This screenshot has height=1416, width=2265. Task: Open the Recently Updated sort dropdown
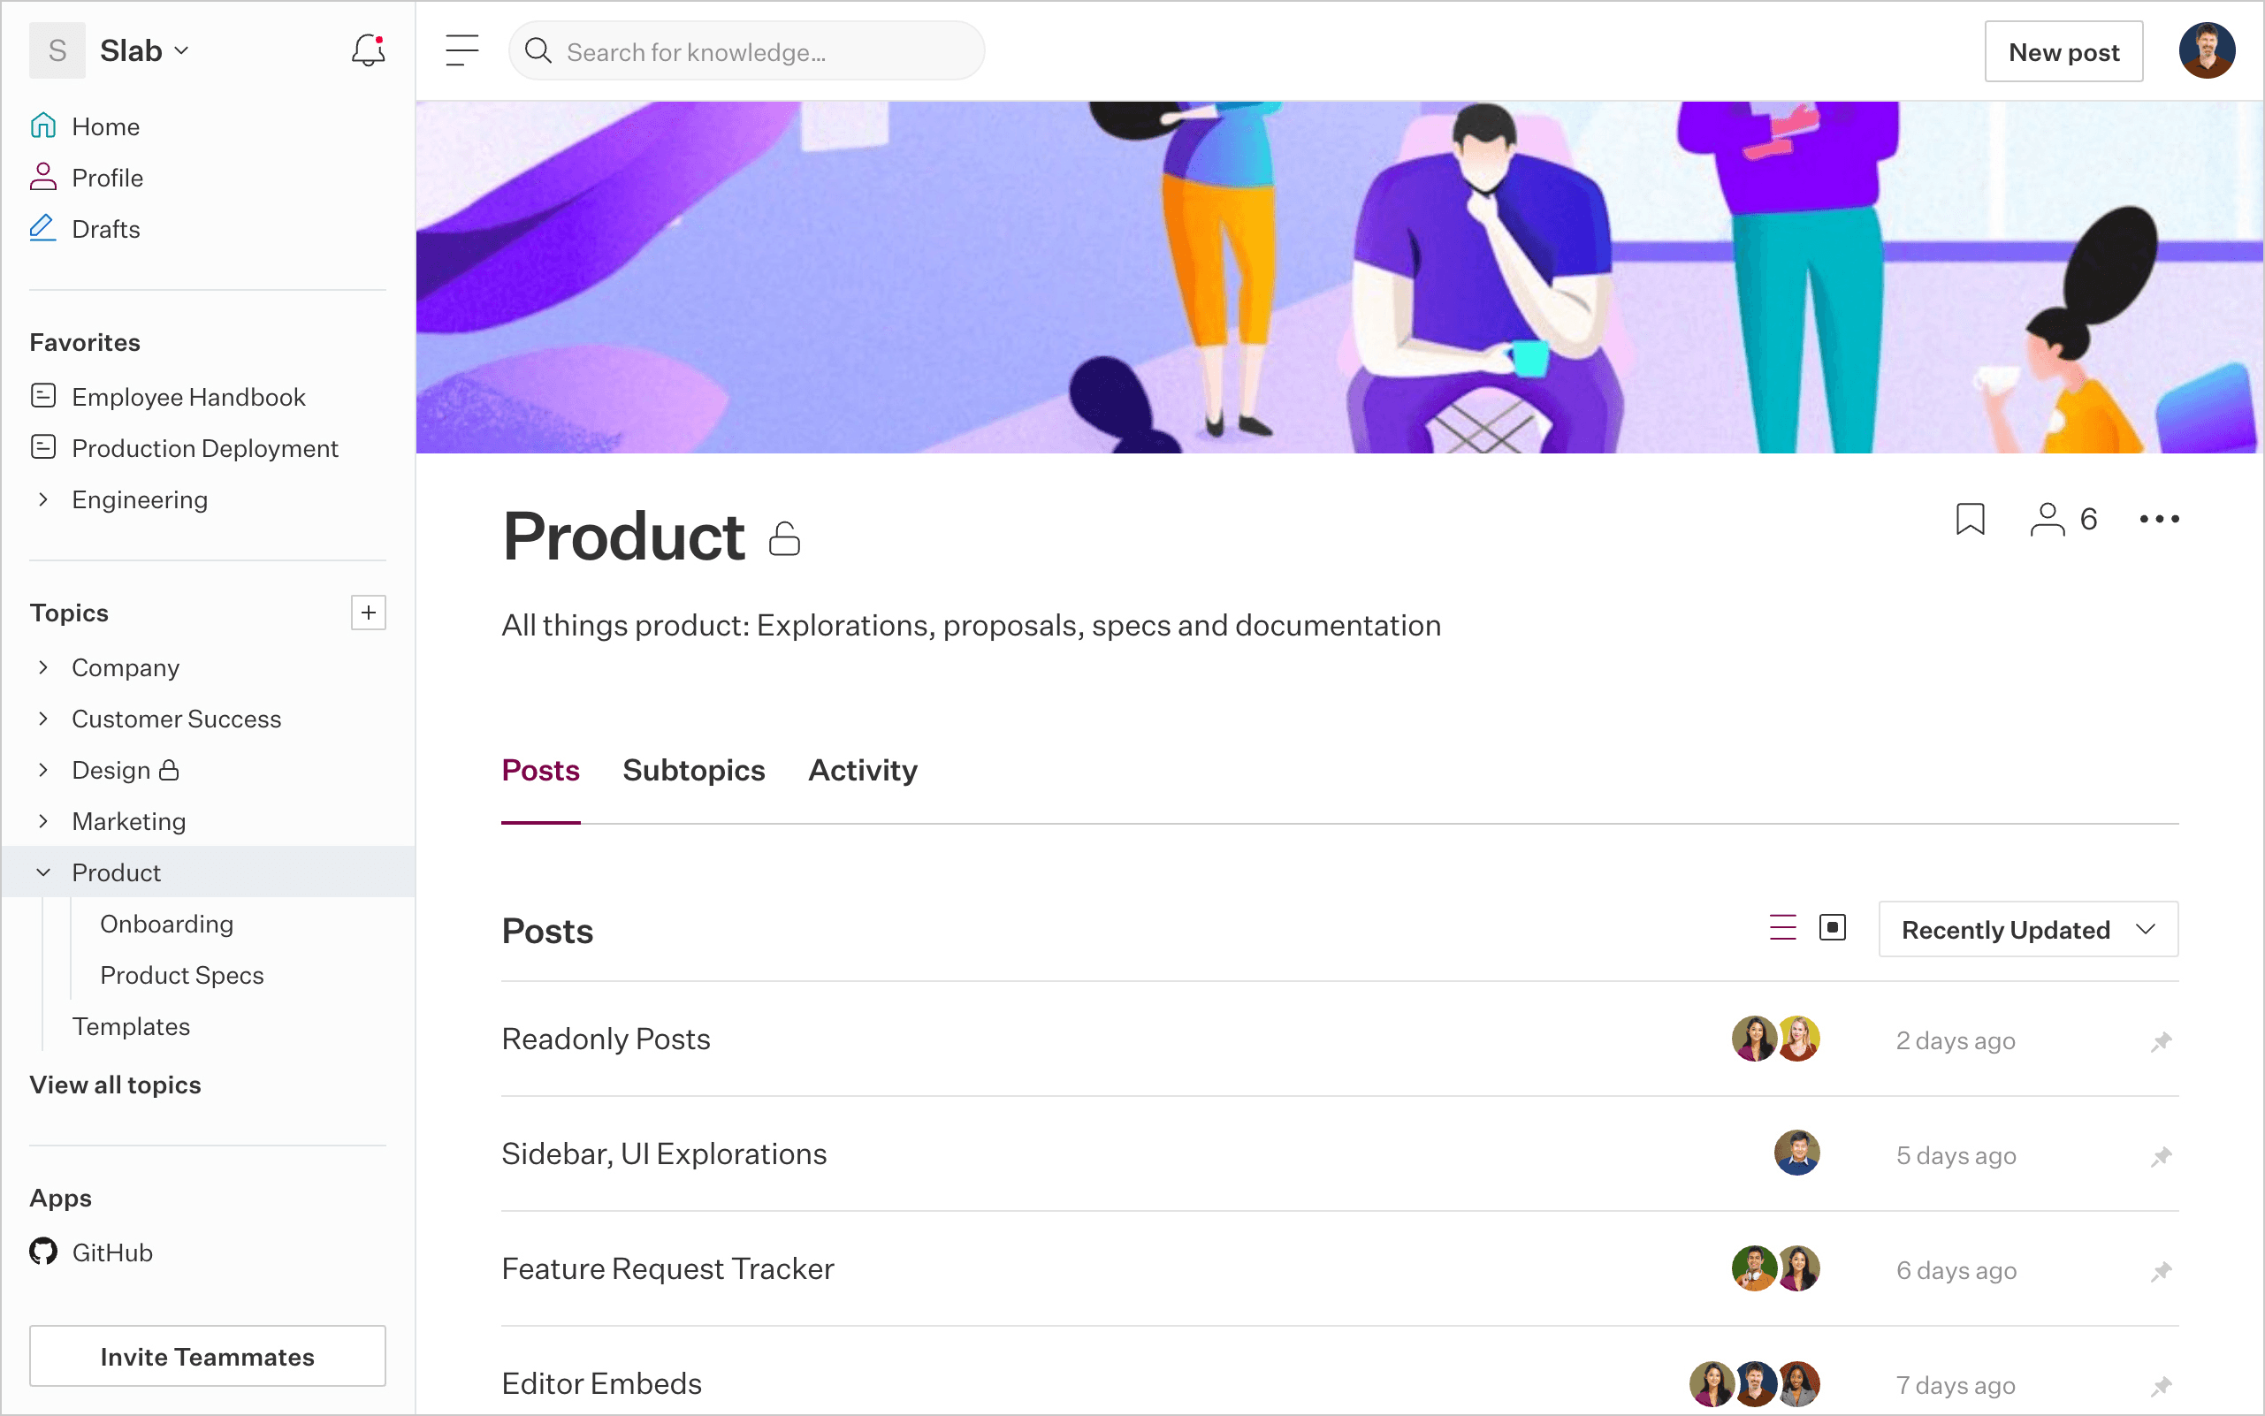(x=2028, y=930)
